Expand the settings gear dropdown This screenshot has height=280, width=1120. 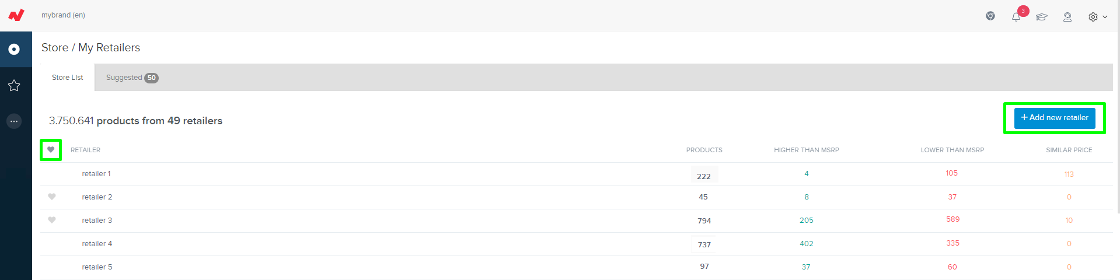point(1097,17)
